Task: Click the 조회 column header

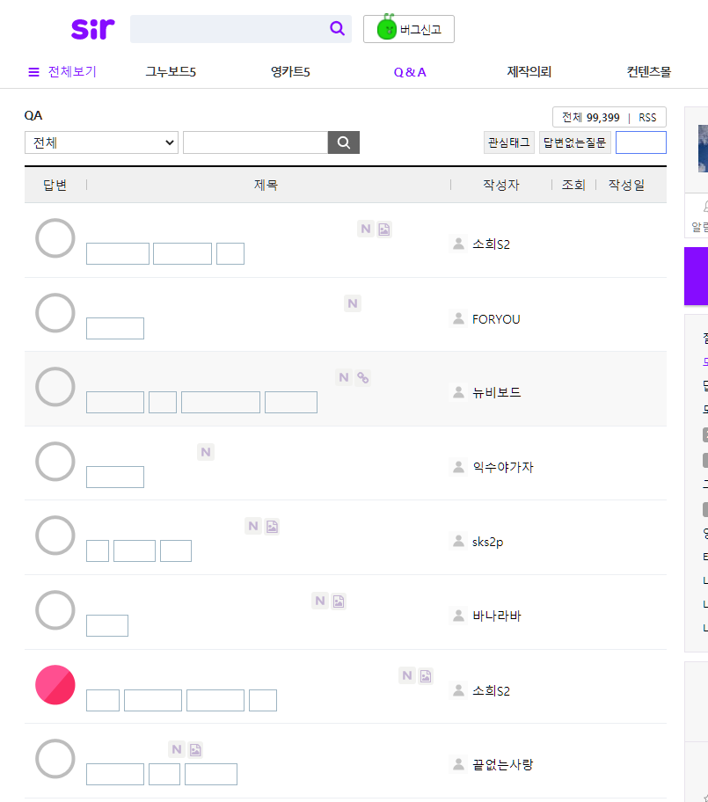Action: click(573, 185)
